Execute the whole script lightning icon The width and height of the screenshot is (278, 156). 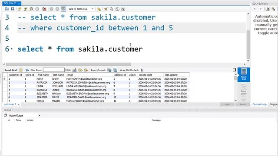[20, 9]
